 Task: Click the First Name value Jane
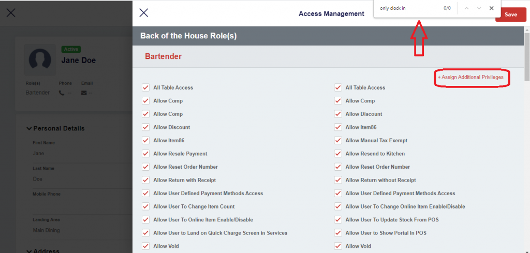click(38, 153)
